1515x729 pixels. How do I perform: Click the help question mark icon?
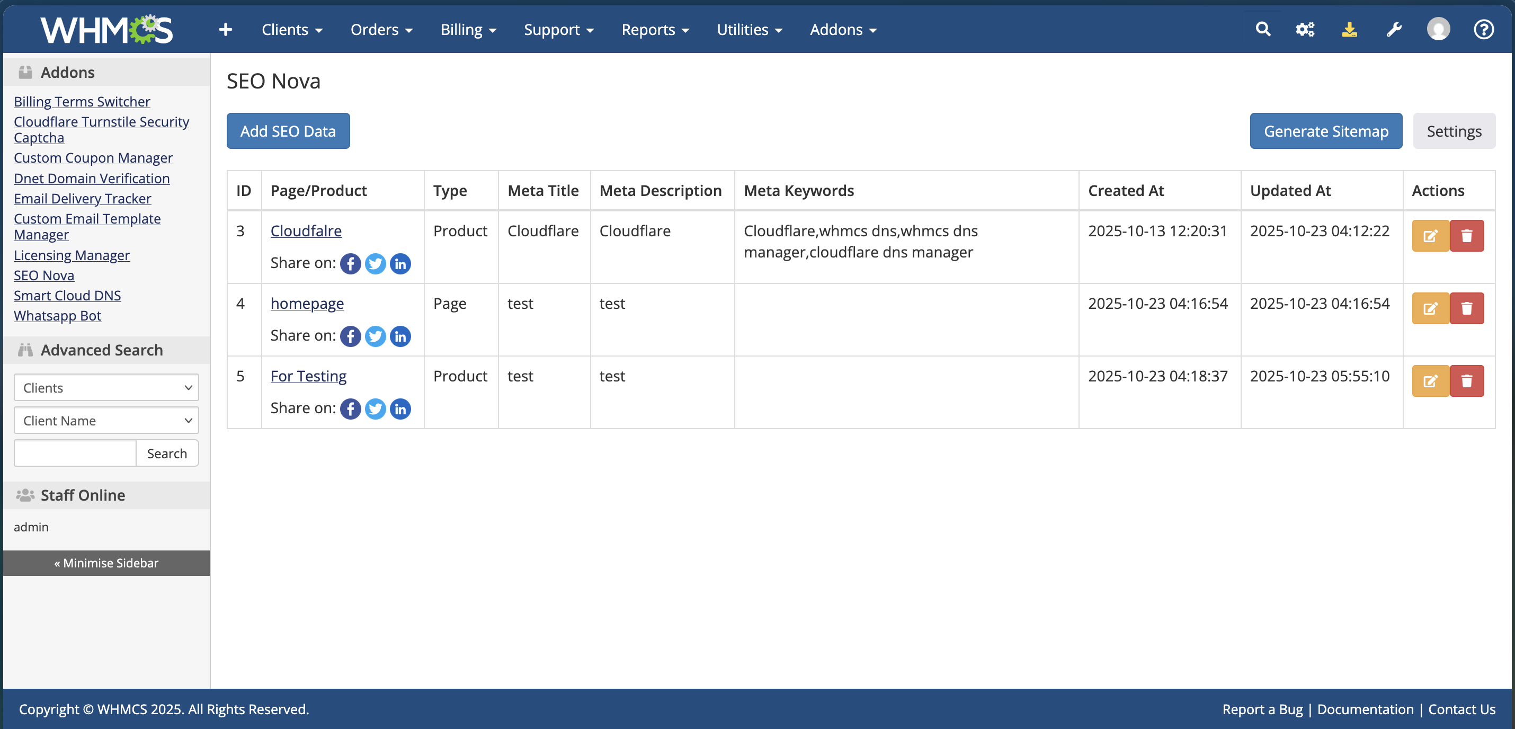tap(1483, 30)
